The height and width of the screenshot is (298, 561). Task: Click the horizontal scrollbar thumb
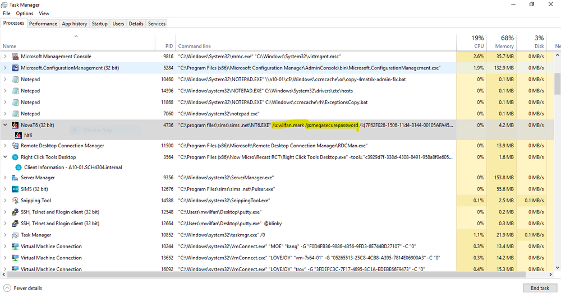[266, 274]
